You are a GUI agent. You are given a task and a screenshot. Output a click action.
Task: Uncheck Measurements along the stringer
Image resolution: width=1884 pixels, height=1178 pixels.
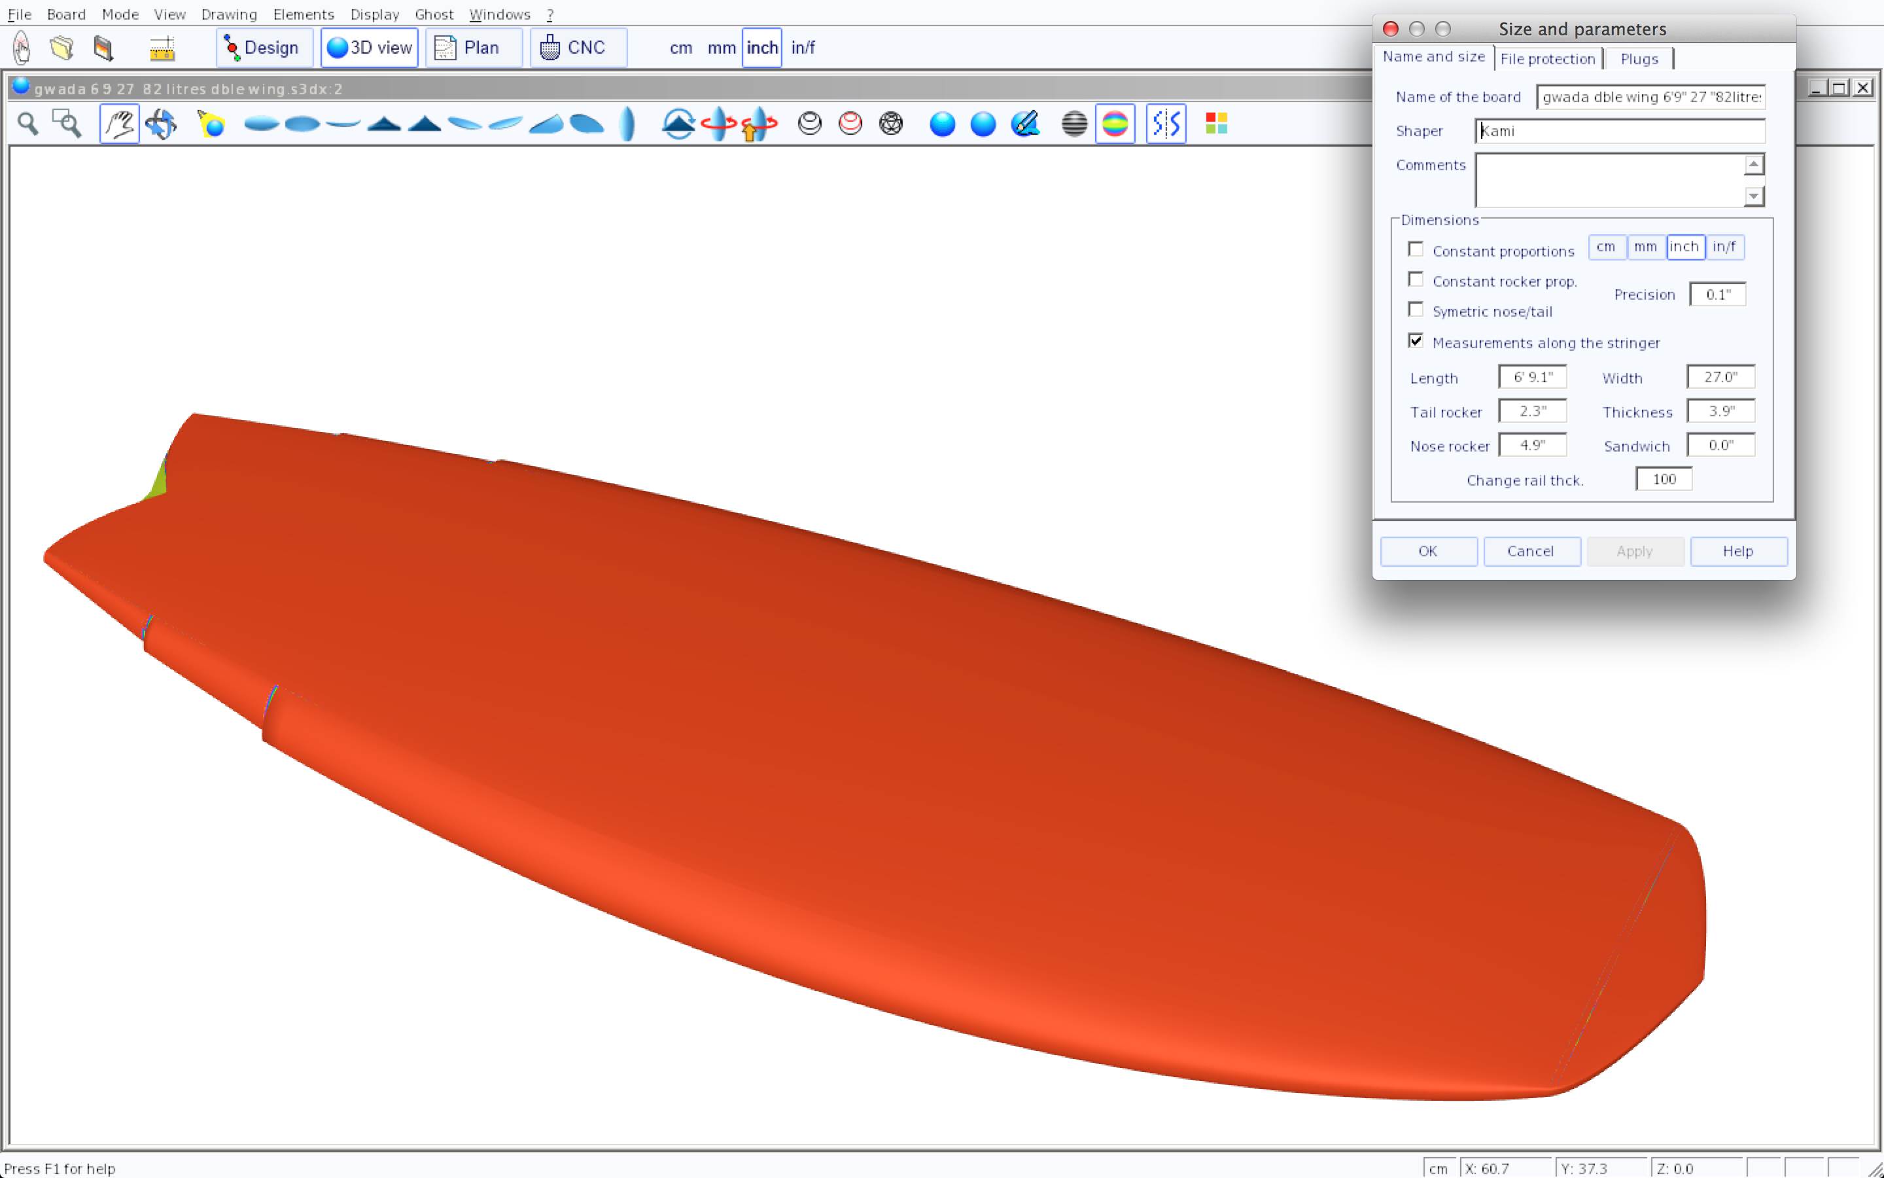1416,341
